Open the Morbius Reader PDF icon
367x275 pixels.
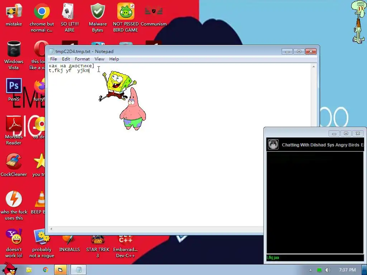point(14,130)
